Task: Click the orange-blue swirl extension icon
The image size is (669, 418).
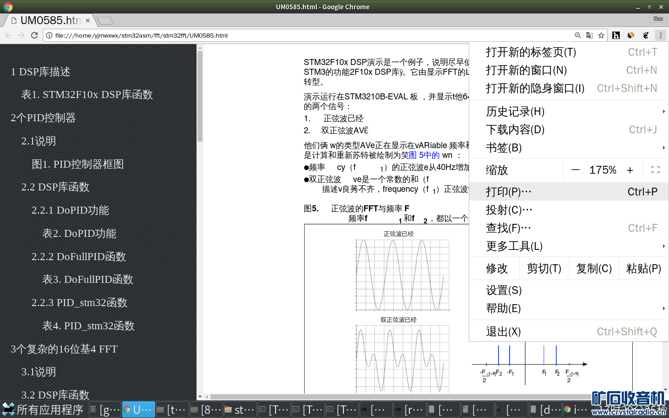Action: click(x=631, y=35)
